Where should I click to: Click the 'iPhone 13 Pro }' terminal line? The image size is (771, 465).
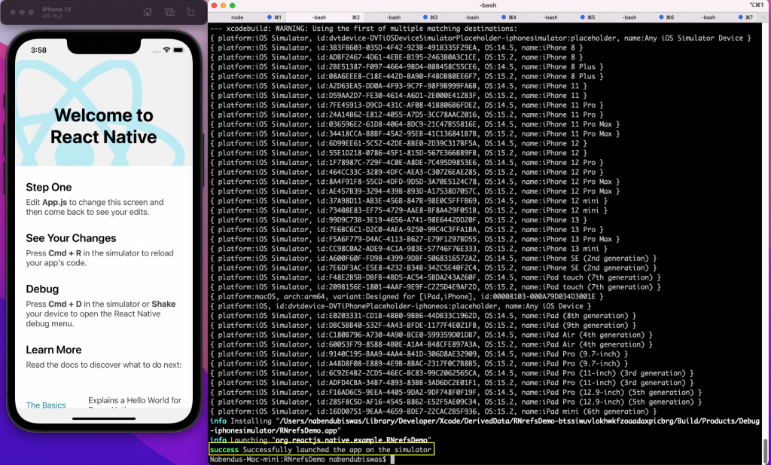406,229
